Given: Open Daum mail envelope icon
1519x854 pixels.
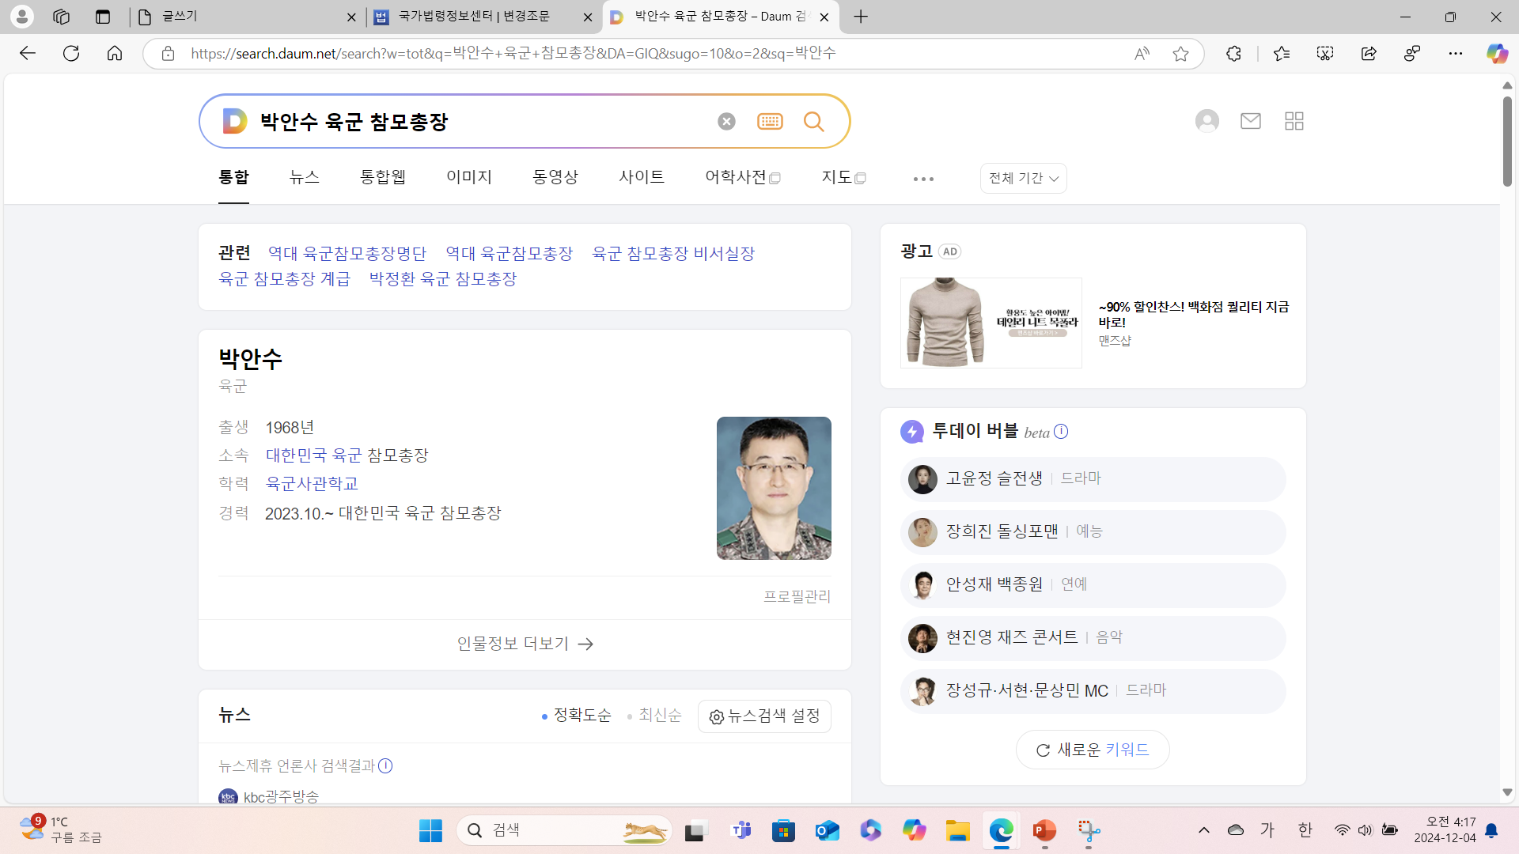Looking at the screenshot, I should (x=1250, y=121).
